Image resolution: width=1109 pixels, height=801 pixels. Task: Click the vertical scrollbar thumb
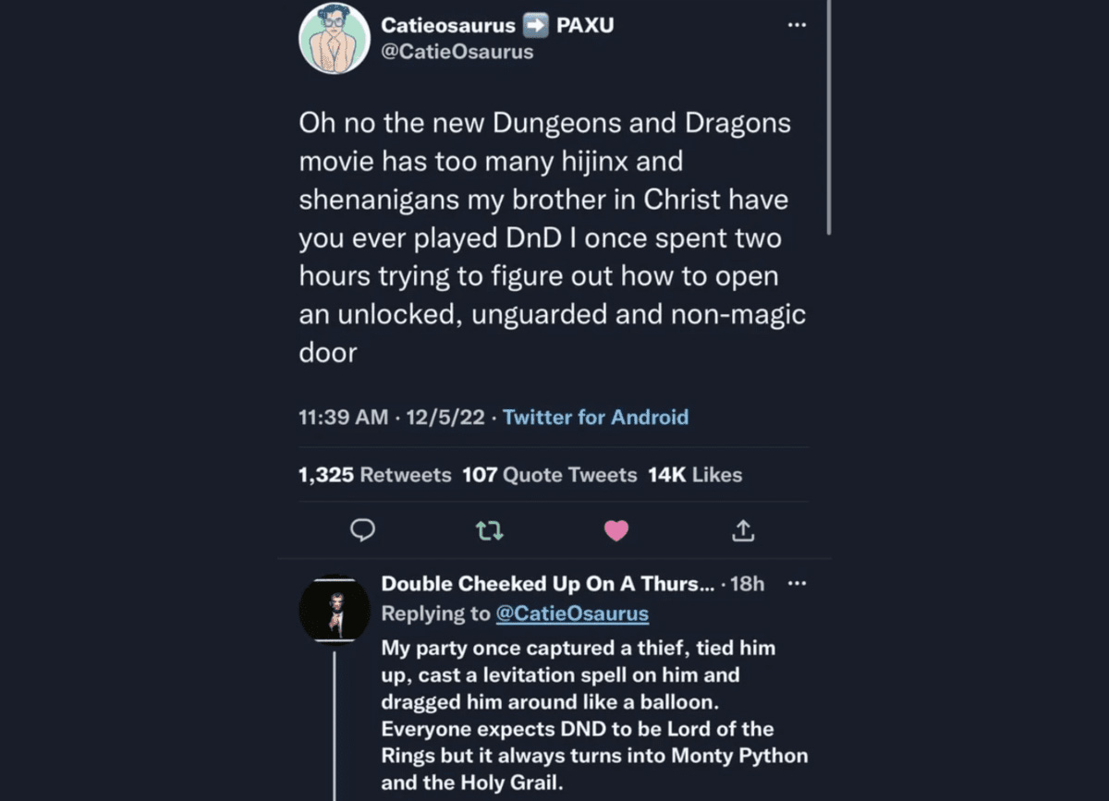click(x=828, y=115)
